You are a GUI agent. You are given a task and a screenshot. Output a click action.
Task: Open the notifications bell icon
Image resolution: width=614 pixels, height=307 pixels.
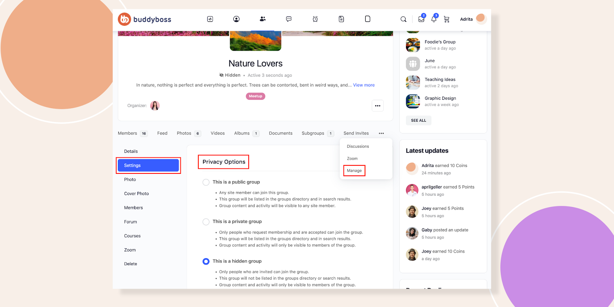(434, 19)
